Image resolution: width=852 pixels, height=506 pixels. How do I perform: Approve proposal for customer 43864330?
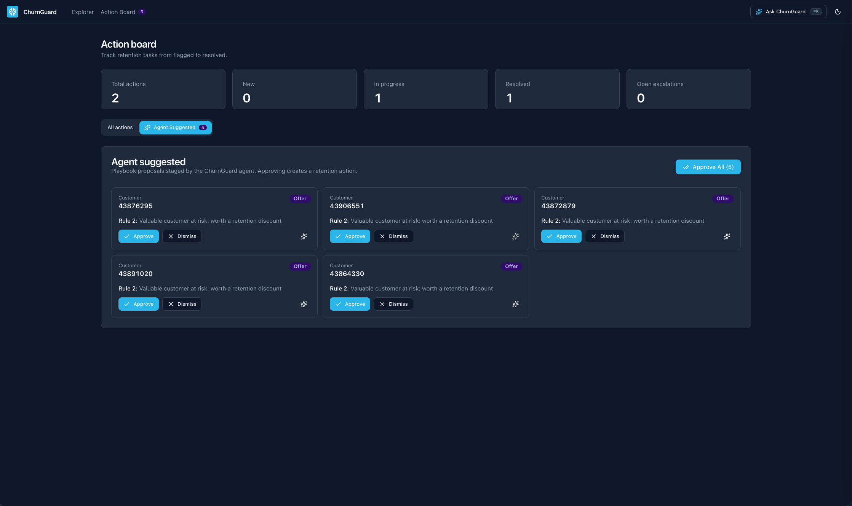click(x=350, y=304)
